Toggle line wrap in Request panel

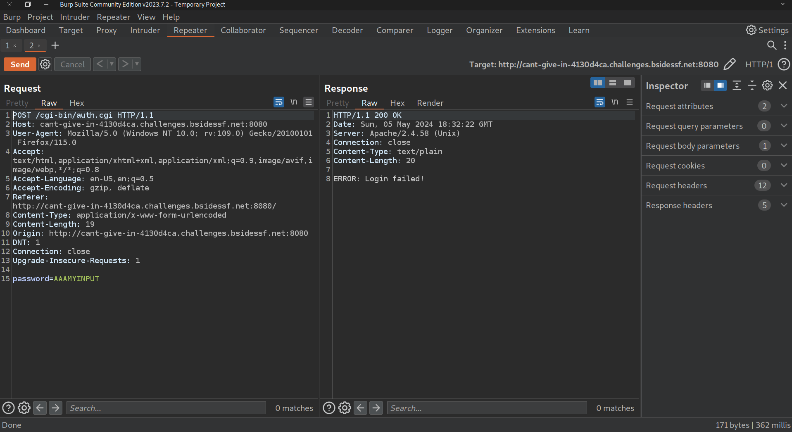279,102
